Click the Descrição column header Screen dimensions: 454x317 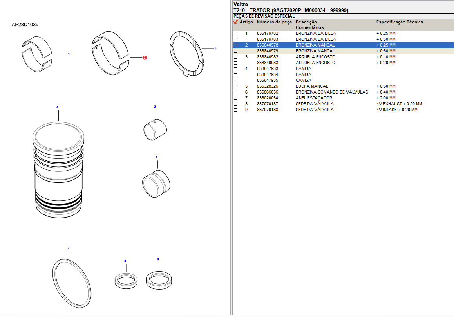[x=306, y=22]
